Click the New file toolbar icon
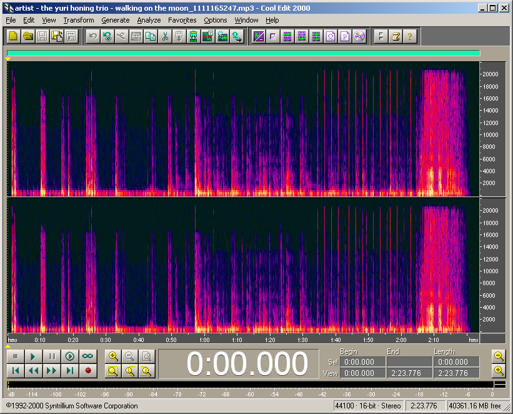This screenshot has width=513, height=414. point(14,36)
